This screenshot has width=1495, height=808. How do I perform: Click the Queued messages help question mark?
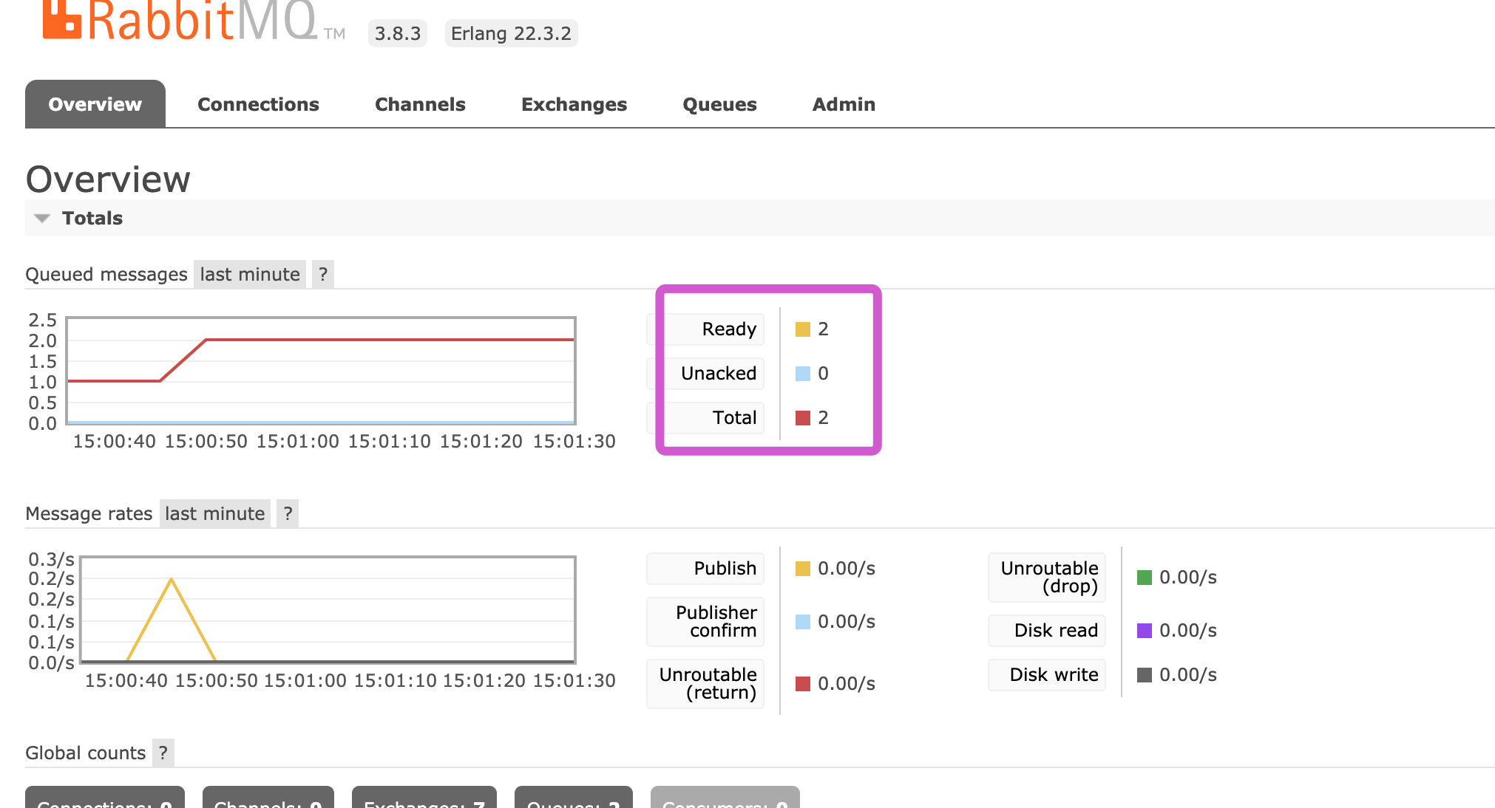tap(322, 275)
